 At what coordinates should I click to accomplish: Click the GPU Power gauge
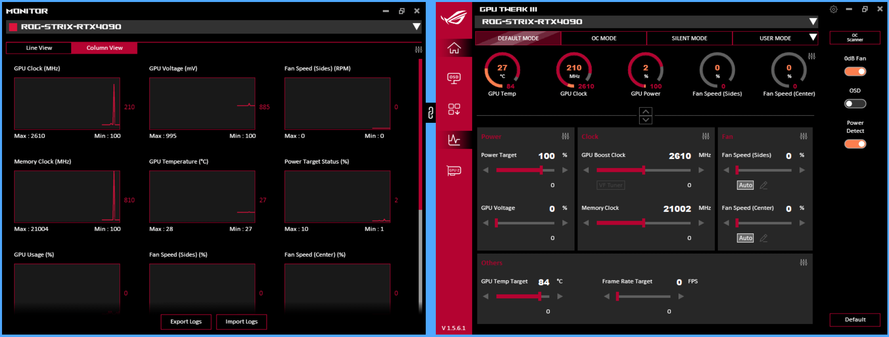(x=645, y=70)
